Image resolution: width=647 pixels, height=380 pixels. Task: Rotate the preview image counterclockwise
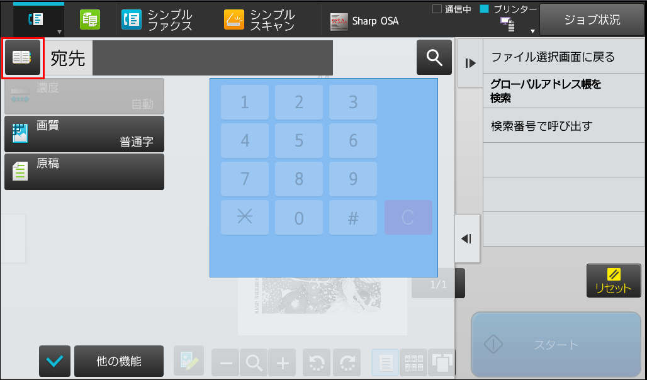317,362
